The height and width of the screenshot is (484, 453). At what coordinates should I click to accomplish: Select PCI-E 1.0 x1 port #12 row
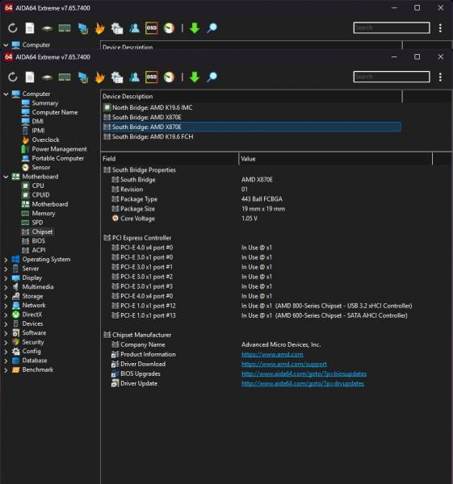[267, 306]
